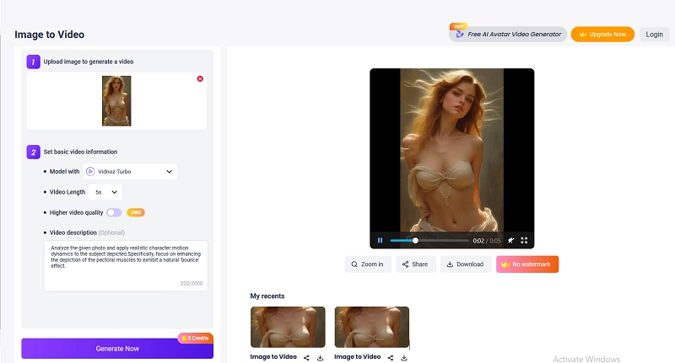Click the crown icon on Upgrade Now
The image size is (675, 363).
(x=583, y=35)
